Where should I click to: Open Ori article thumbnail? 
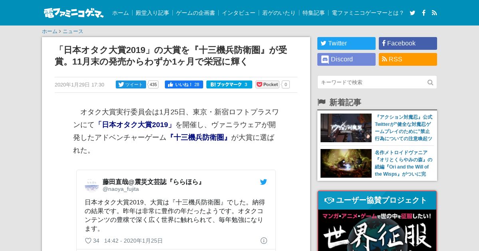(346, 163)
